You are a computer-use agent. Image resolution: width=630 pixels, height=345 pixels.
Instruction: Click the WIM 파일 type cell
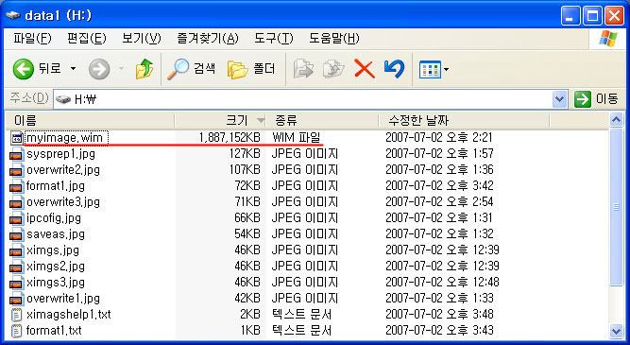click(x=296, y=138)
